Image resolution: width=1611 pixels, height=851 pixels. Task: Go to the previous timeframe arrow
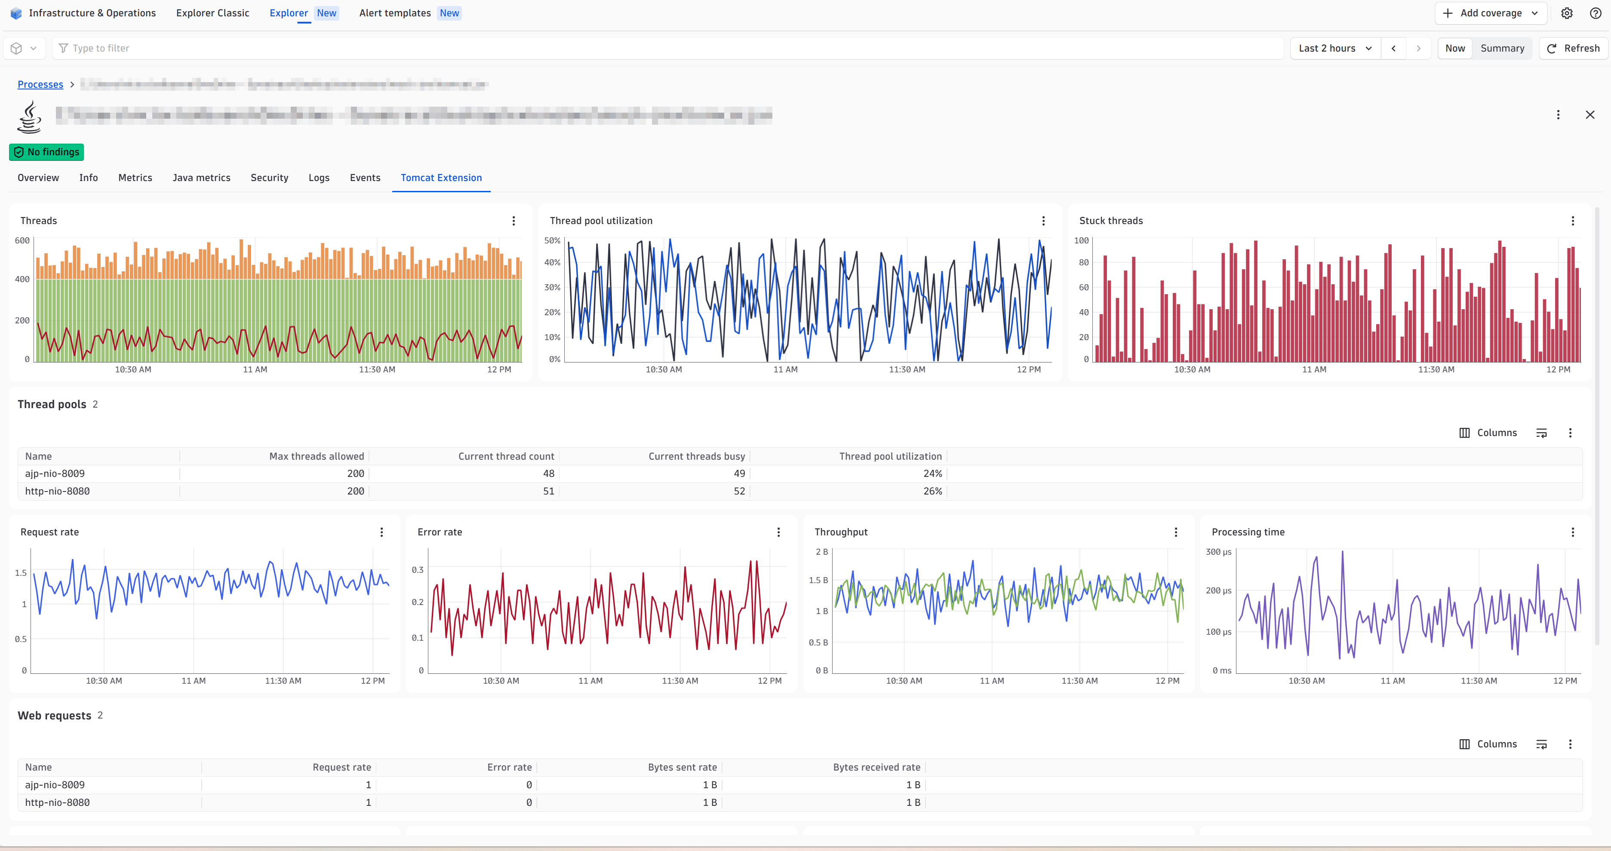(x=1393, y=48)
